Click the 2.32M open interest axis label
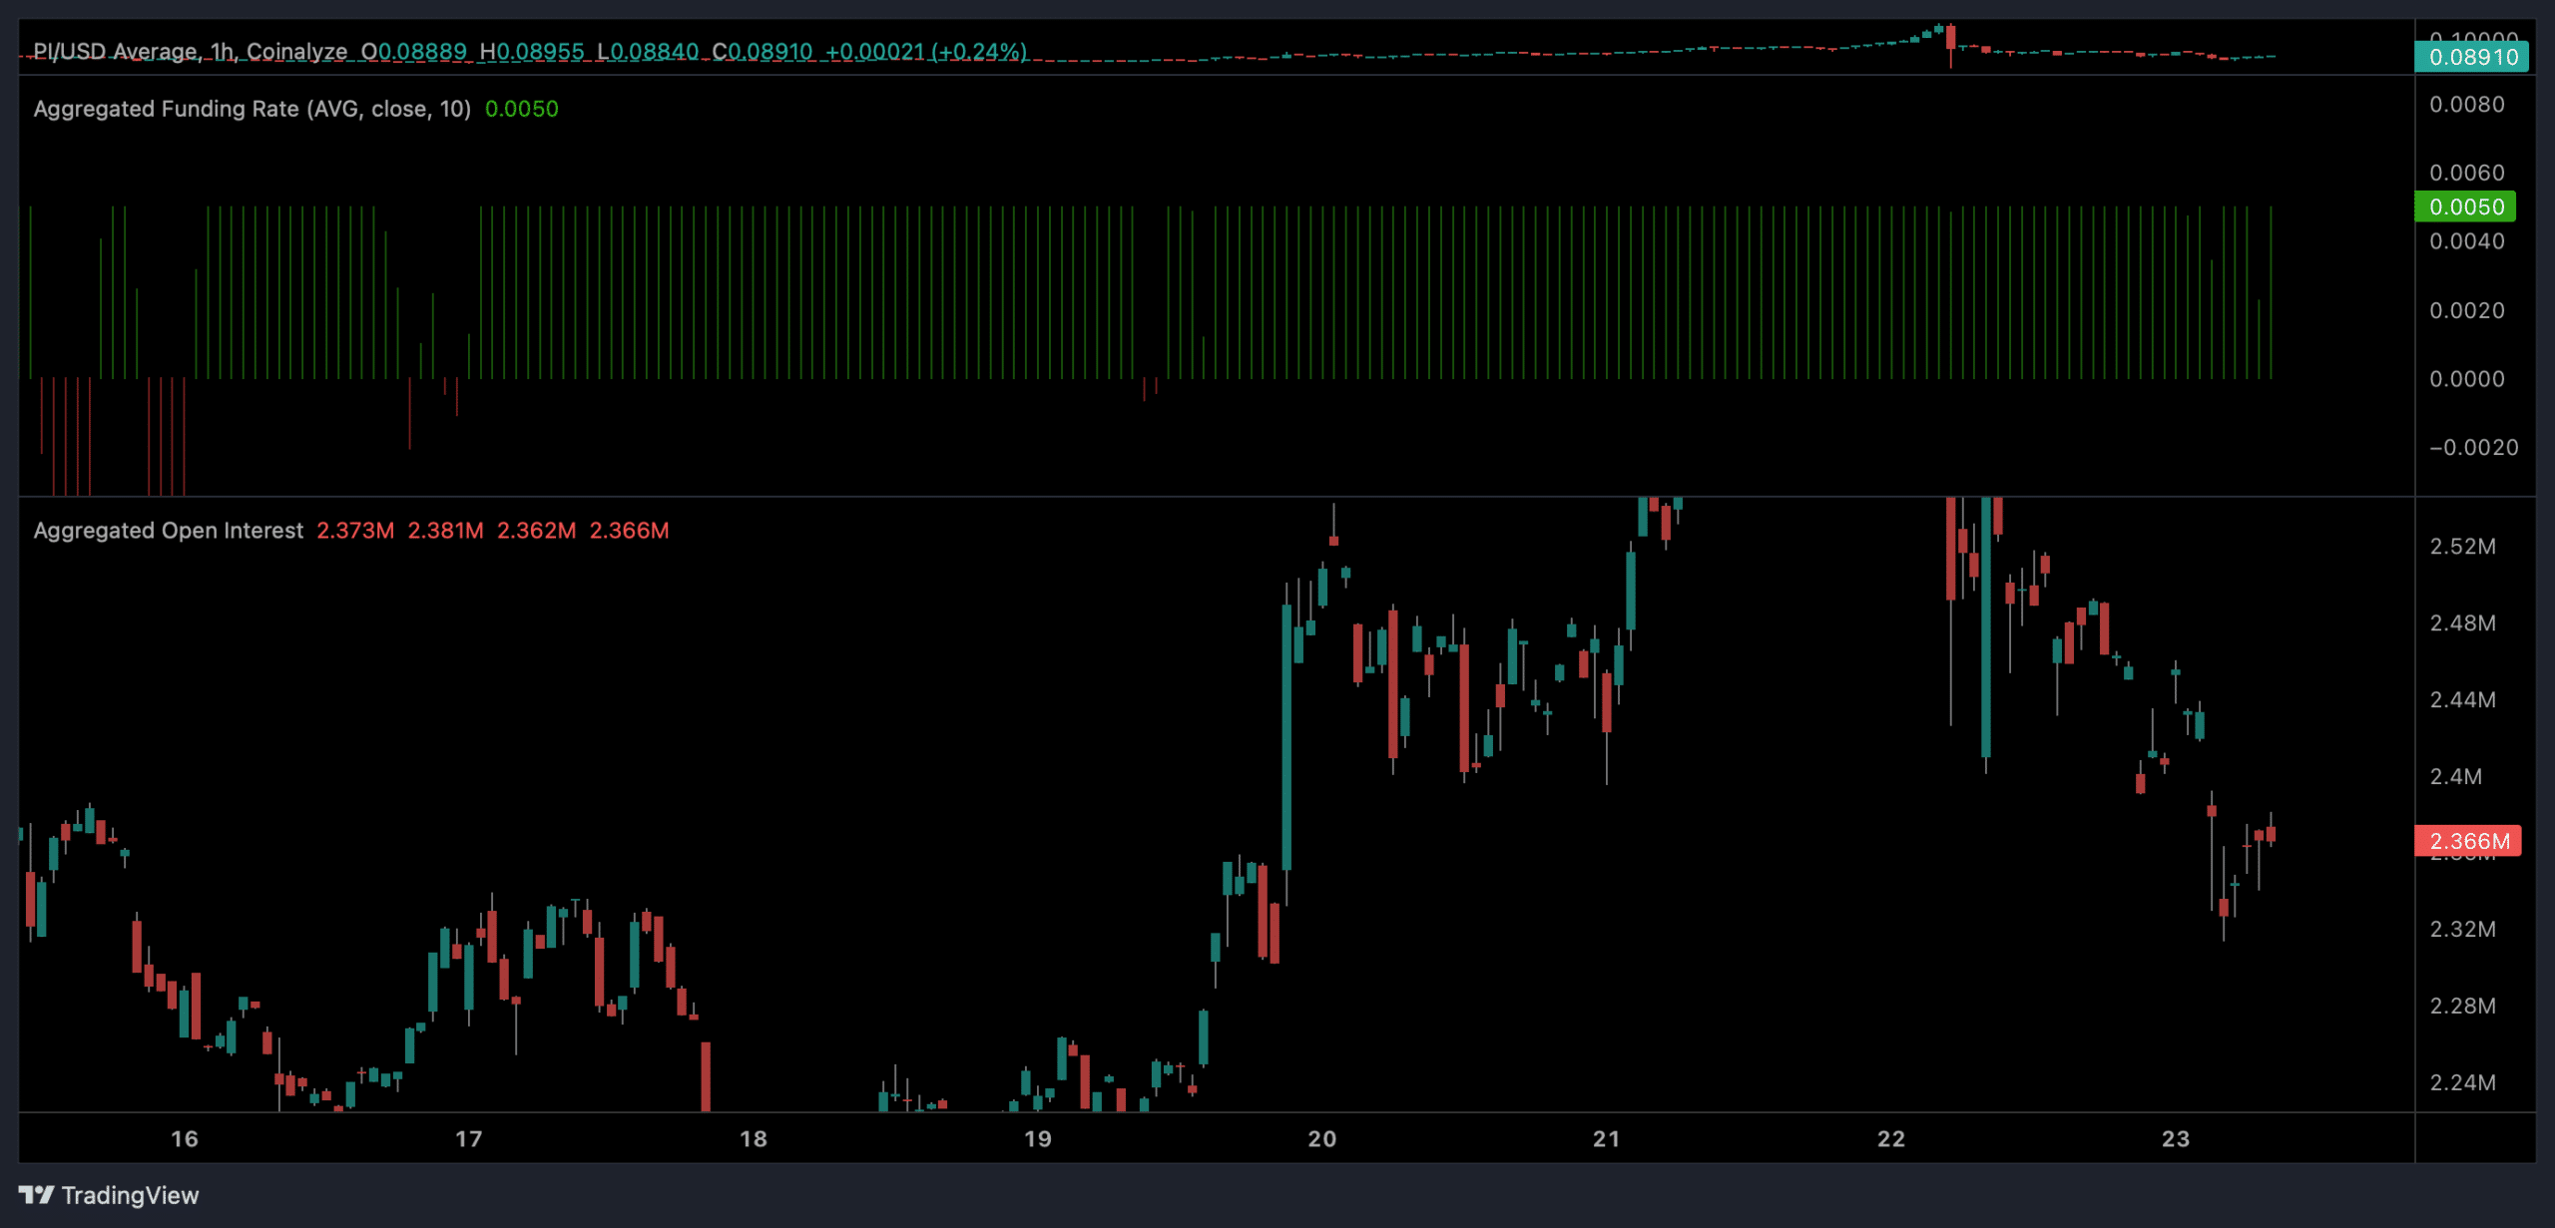2555x1228 pixels. (x=2462, y=930)
